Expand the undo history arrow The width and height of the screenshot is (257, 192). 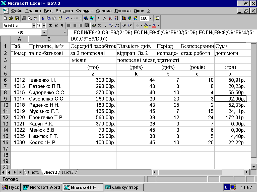72,18
